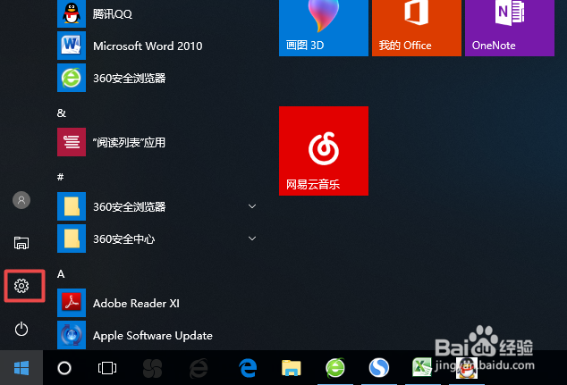Open Microsoft Word 2010 app entry
The height and width of the screenshot is (385, 567).
159,46
